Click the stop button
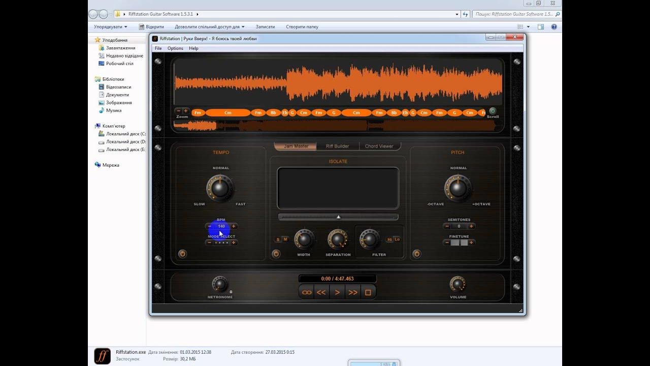 point(368,292)
